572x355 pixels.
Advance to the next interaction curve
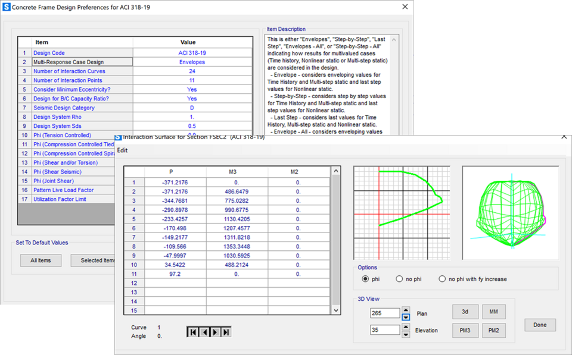pos(214,332)
